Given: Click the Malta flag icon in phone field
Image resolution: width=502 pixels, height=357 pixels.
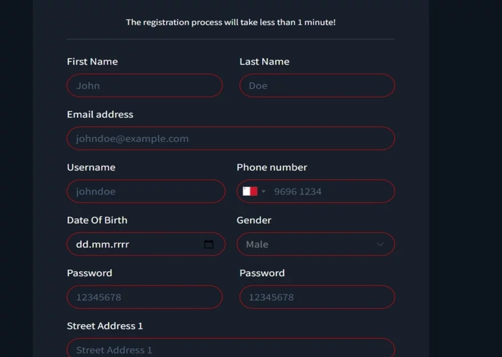Looking at the screenshot, I should [x=250, y=191].
